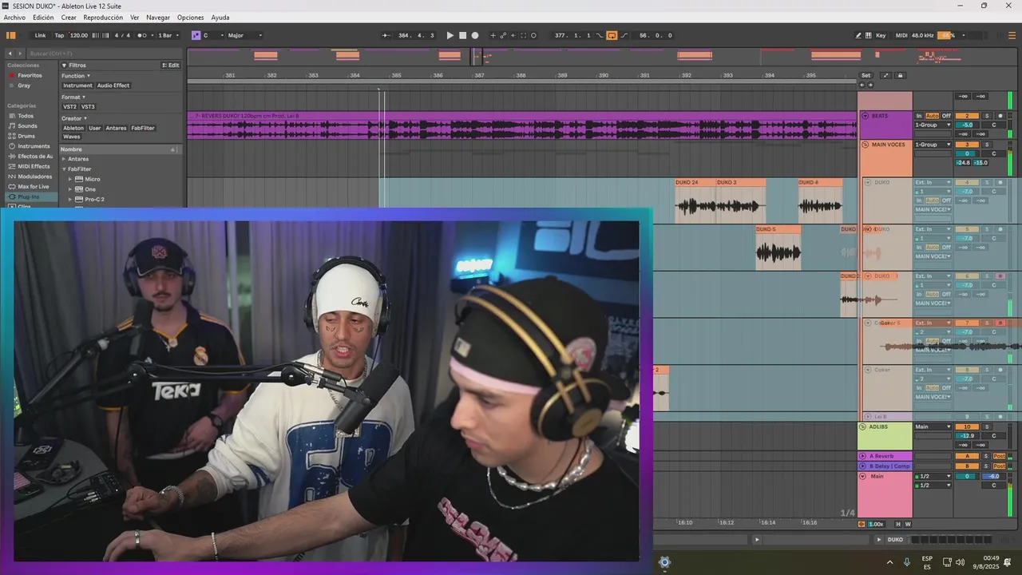Image resolution: width=1022 pixels, height=575 pixels.
Task: Toggle the MIDI map mode button
Action: click(901, 35)
